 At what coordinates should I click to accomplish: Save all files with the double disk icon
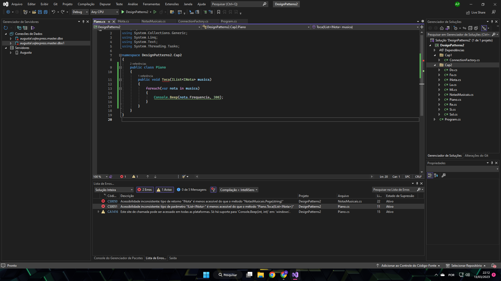[x=46, y=12]
